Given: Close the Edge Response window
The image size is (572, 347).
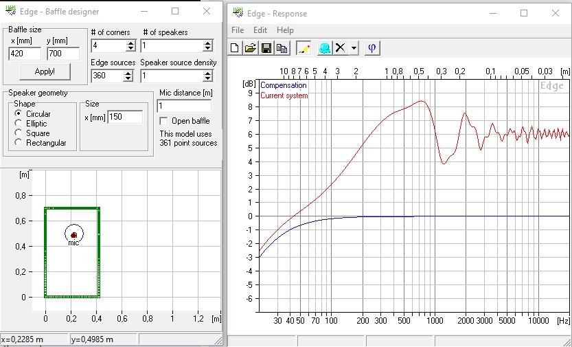Looking at the screenshot, I should coord(556,14).
